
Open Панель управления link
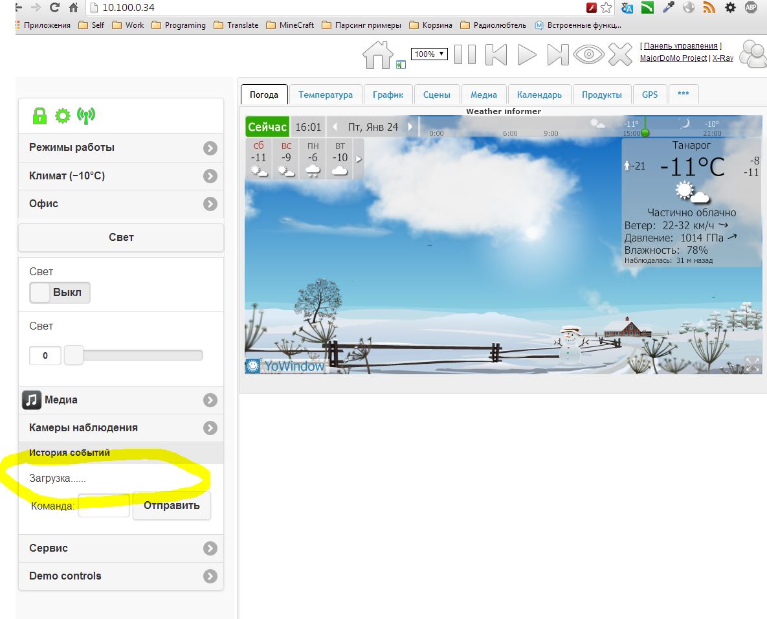click(680, 45)
